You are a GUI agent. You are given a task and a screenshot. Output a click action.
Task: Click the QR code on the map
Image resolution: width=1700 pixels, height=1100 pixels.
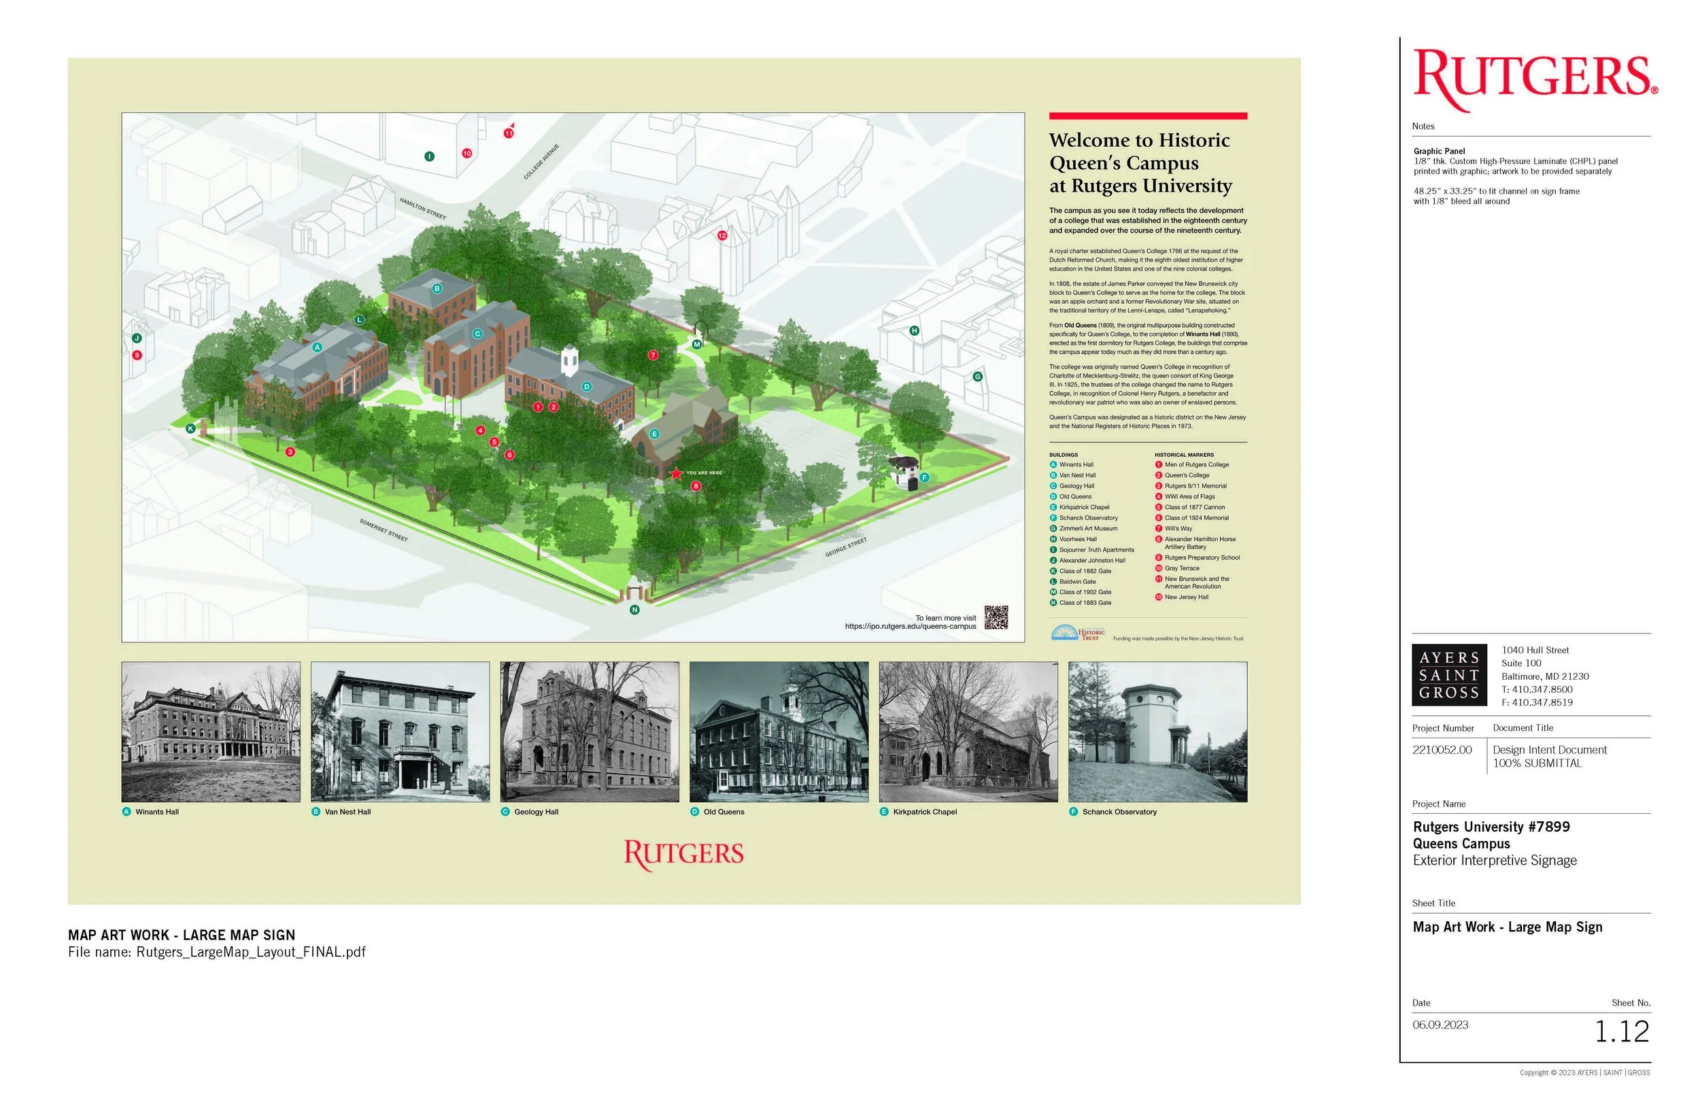pyautogui.click(x=996, y=617)
